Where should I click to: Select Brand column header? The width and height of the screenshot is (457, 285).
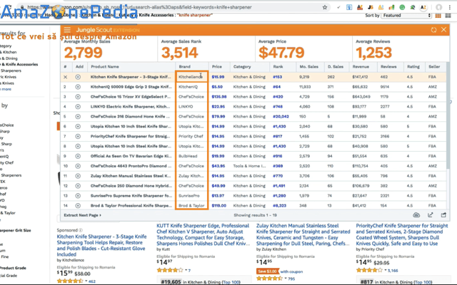pos(184,66)
